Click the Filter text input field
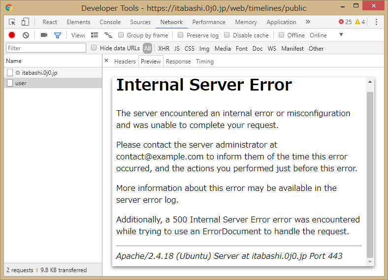The width and height of the screenshot is (388, 280). pos(46,48)
